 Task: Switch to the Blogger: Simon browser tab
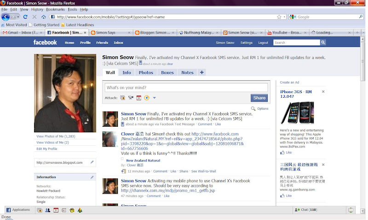pos(155,33)
